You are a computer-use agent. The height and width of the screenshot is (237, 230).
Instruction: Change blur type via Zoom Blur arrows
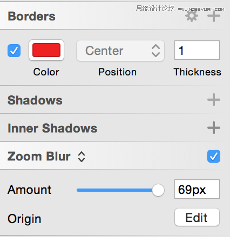[82, 157]
